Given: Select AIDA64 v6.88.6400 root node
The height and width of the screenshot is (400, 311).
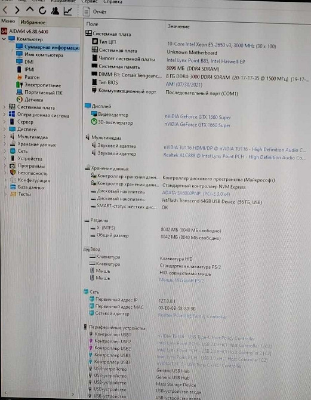Looking at the screenshot, I should point(29,32).
